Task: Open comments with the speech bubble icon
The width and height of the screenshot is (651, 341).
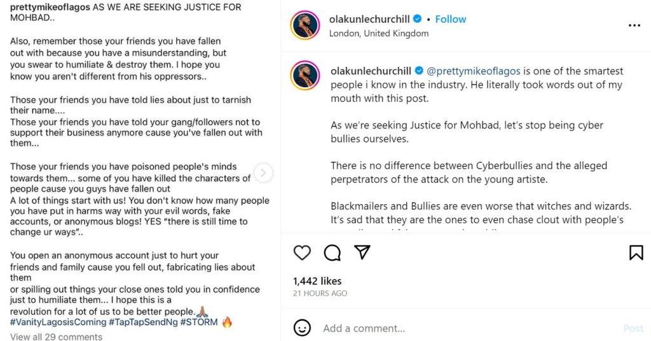Action: (332, 253)
